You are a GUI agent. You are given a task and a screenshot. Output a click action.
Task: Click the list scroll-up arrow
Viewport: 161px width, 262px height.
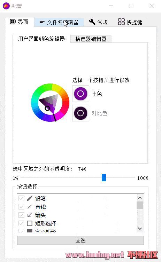(140, 198)
